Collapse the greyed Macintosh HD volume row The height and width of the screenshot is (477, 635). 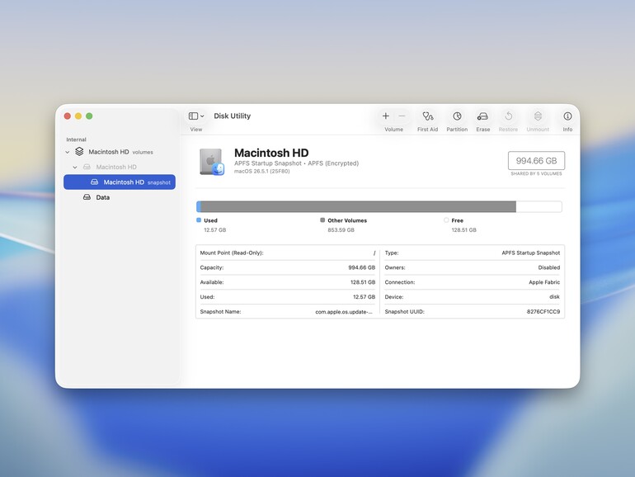point(75,168)
